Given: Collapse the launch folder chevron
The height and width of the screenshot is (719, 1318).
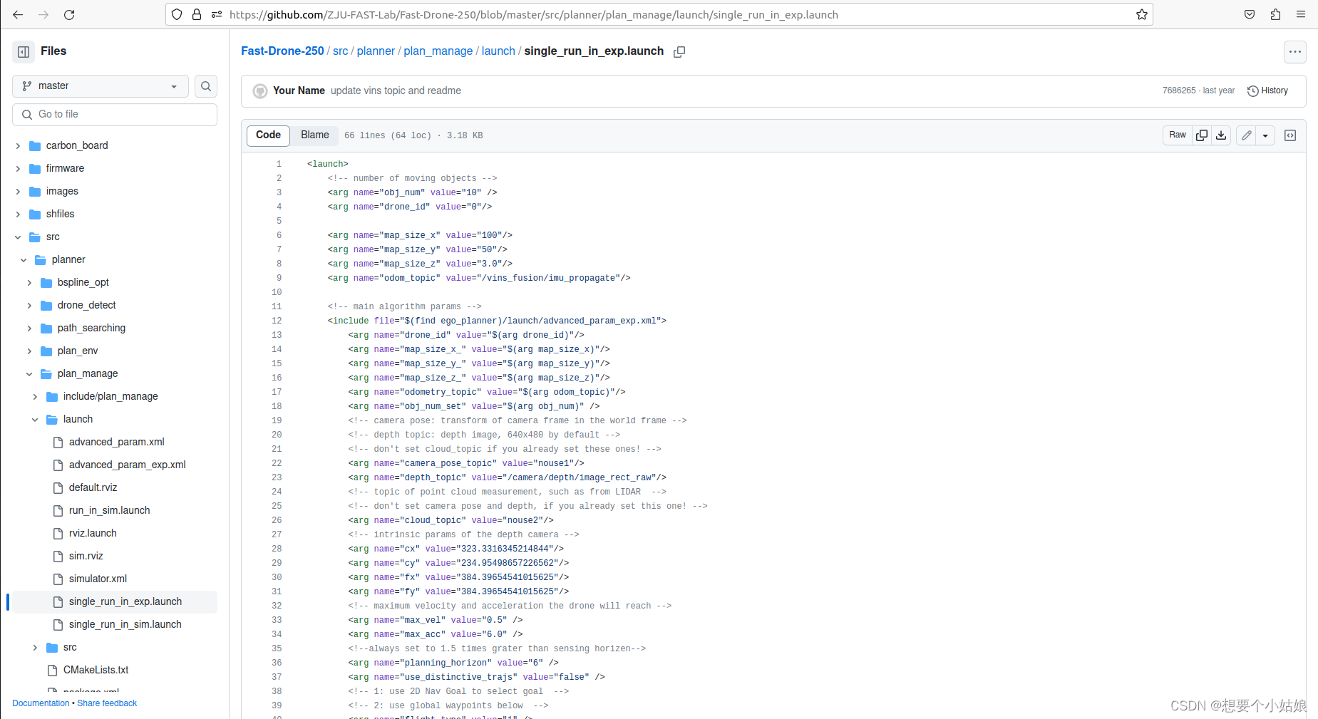Looking at the screenshot, I should coord(35,419).
